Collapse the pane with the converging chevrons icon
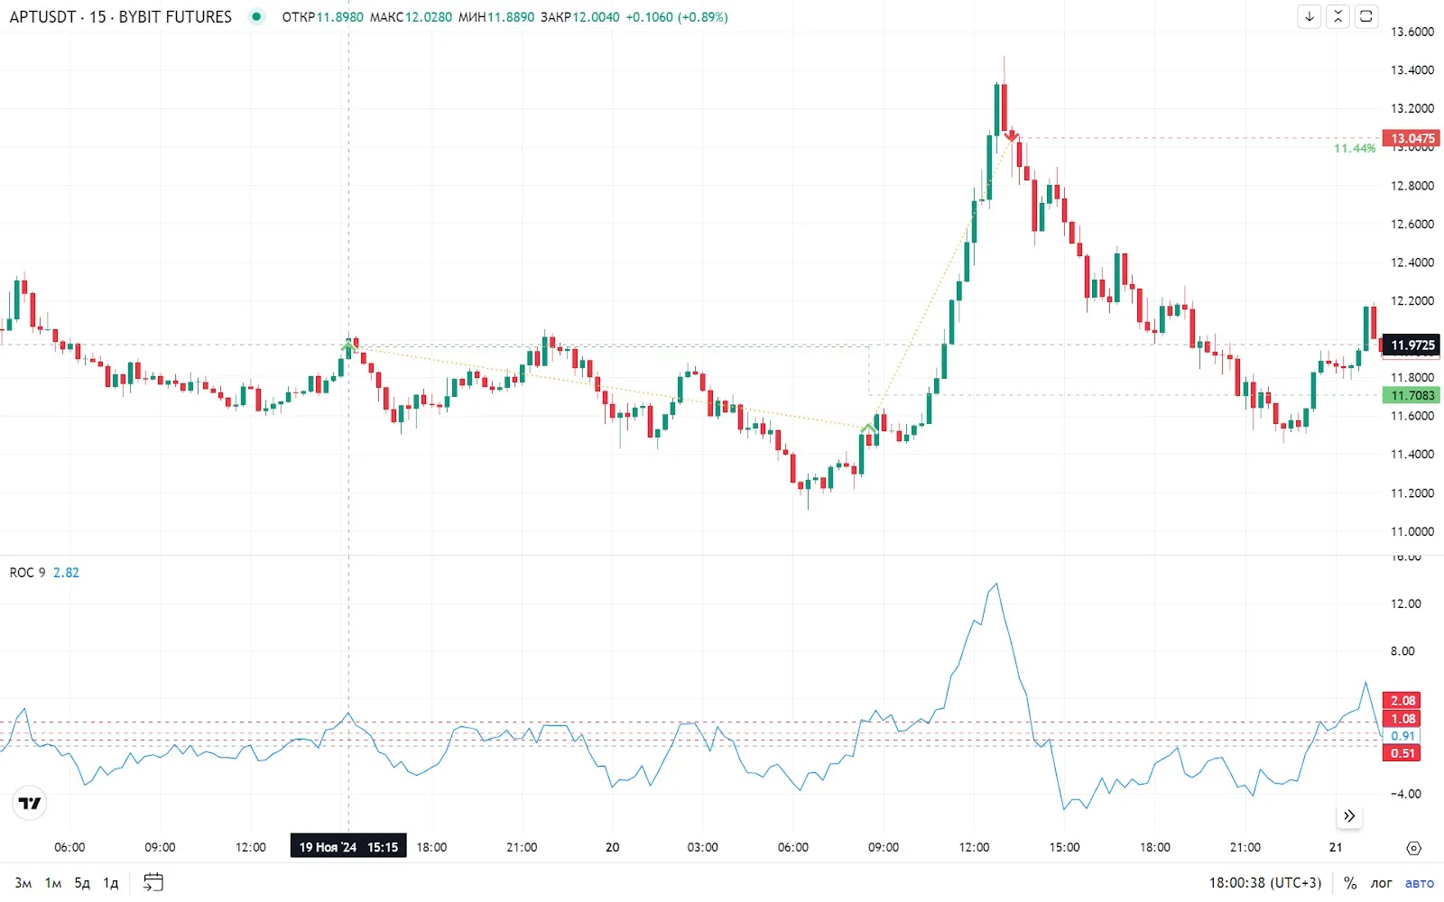This screenshot has height=902, width=1444. (x=1338, y=16)
